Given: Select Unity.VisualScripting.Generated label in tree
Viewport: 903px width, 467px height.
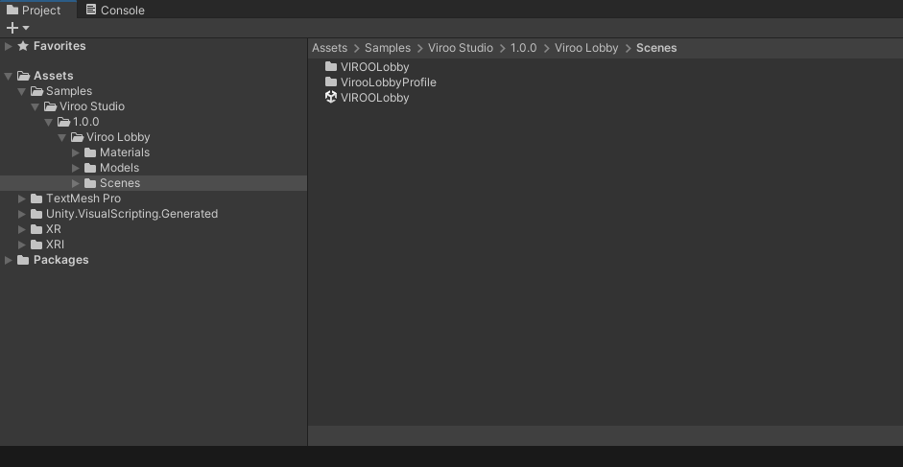Looking at the screenshot, I should pyautogui.click(x=131, y=214).
